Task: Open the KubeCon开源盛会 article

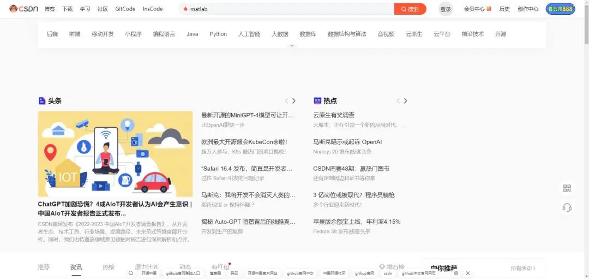Action: 244,142
